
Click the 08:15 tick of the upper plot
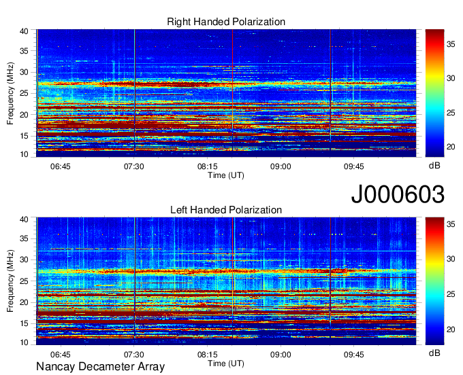tap(207, 166)
